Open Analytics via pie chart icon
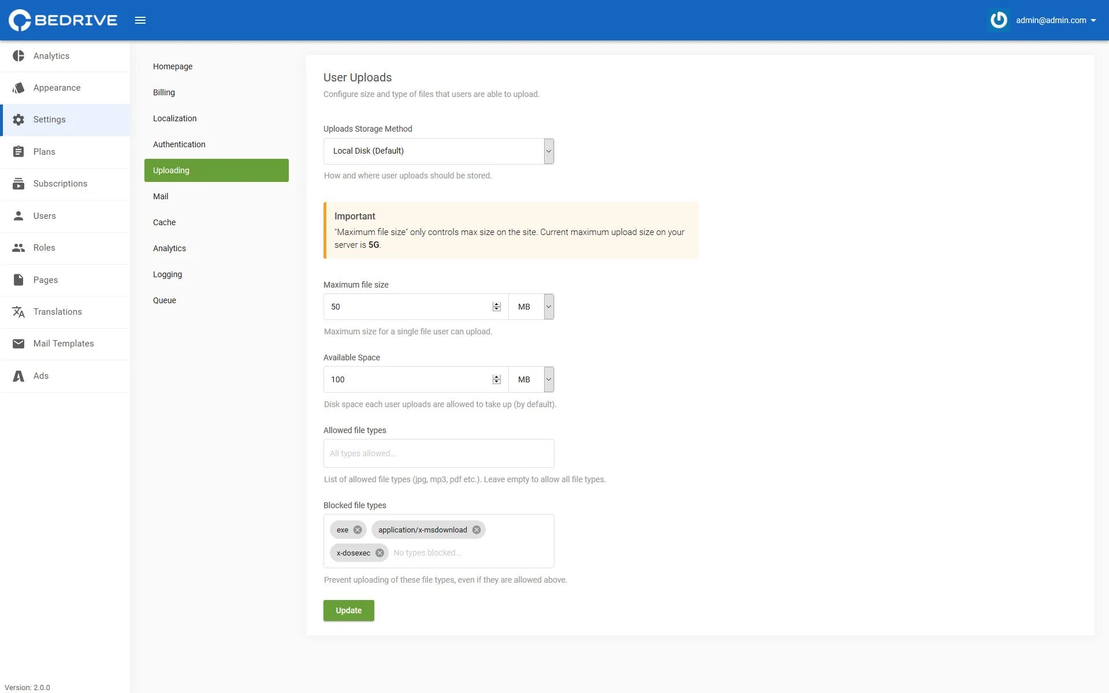1109x693 pixels. [18, 56]
